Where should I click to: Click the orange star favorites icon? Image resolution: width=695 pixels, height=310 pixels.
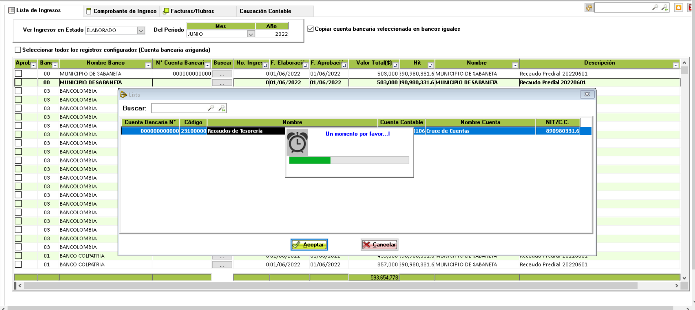678,8
